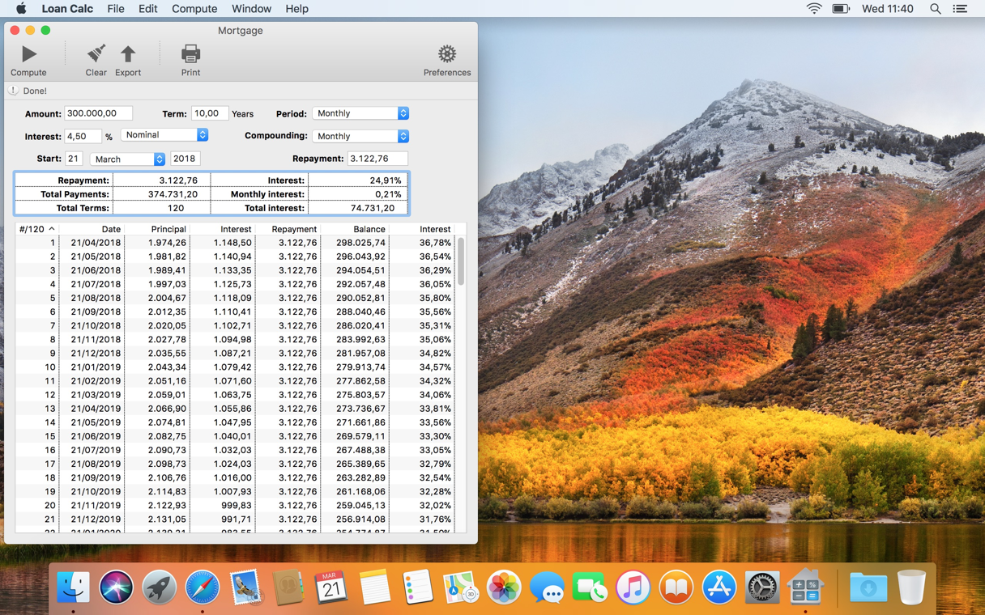
Task: Open Photos app in Dock
Action: pyautogui.click(x=504, y=587)
